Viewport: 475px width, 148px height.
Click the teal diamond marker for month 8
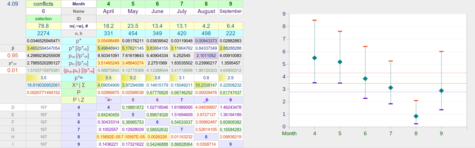(416, 116)
